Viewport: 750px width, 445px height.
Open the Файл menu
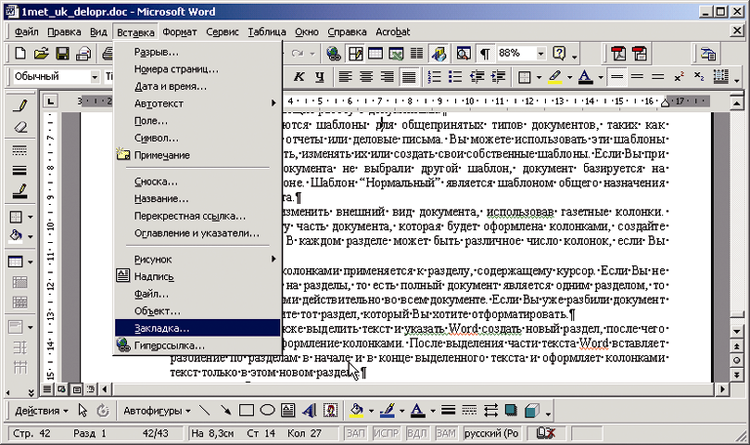[26, 32]
